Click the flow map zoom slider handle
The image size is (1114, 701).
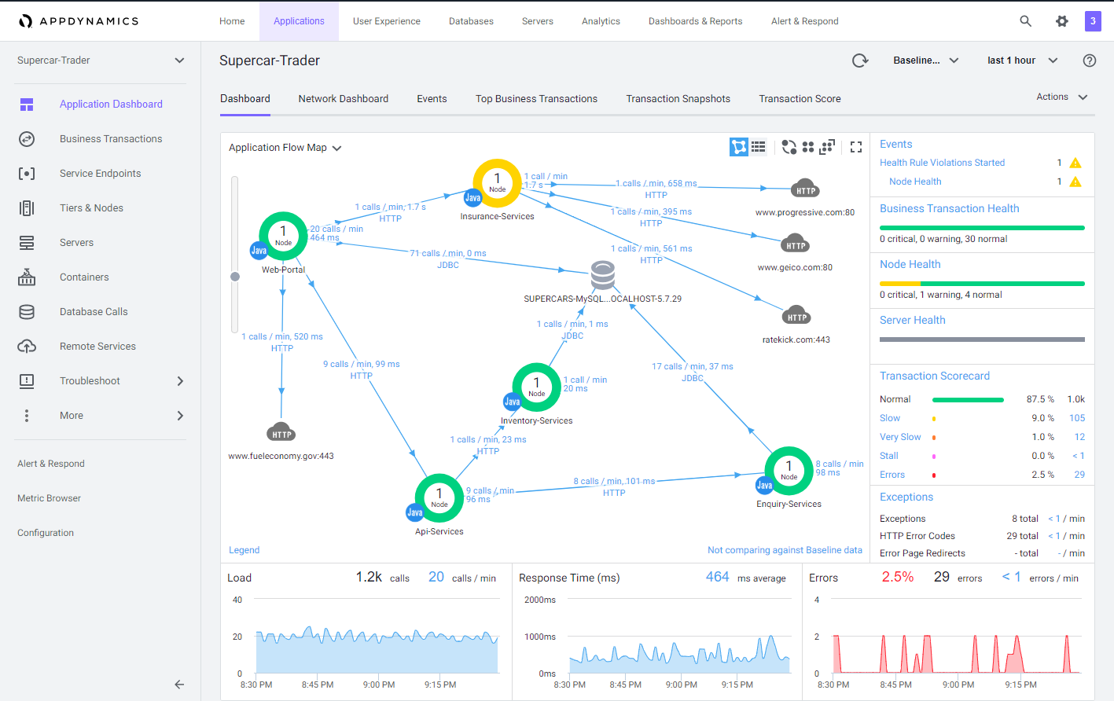(x=235, y=277)
